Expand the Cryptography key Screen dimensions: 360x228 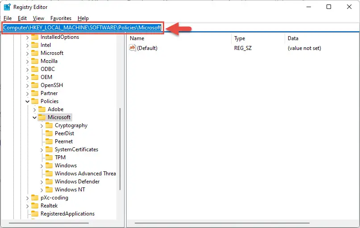point(41,125)
